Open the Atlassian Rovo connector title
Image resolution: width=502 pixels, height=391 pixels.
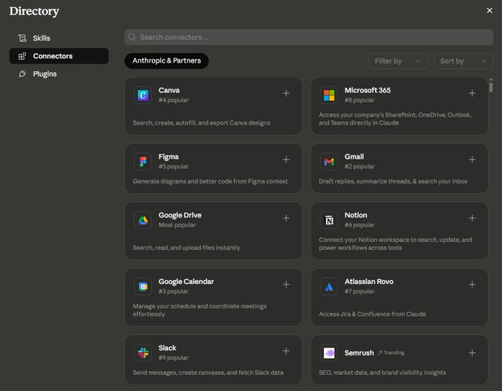(x=369, y=282)
